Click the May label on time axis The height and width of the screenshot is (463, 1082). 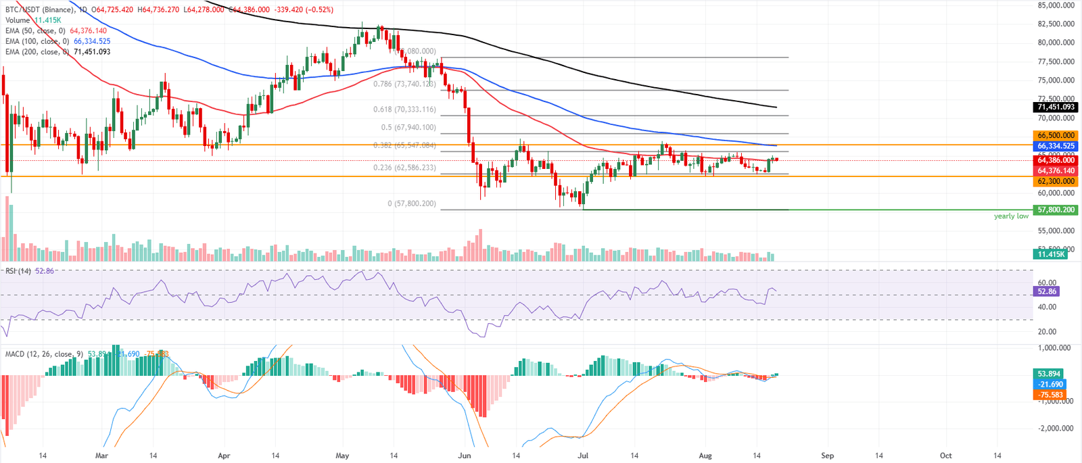tap(342, 456)
